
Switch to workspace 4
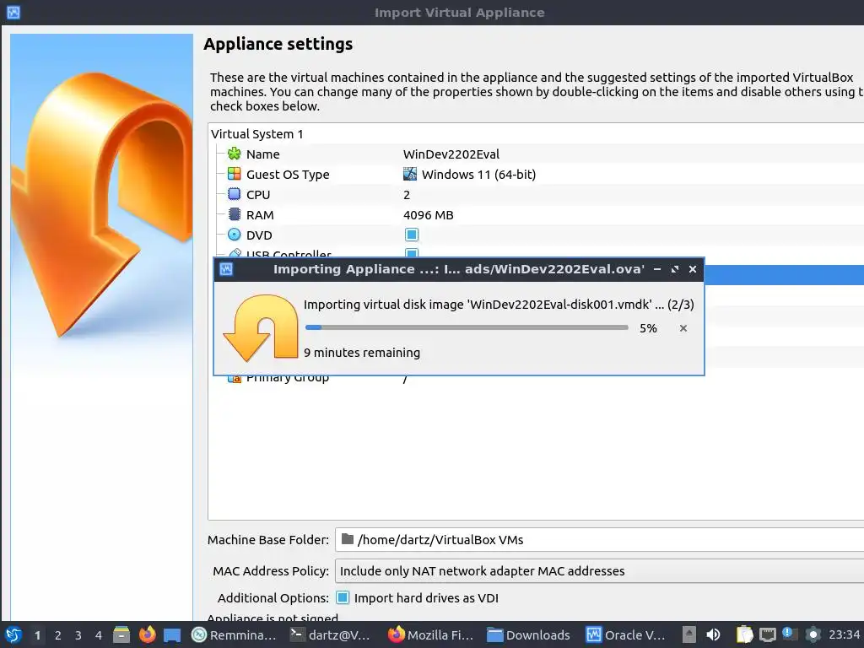(x=99, y=634)
